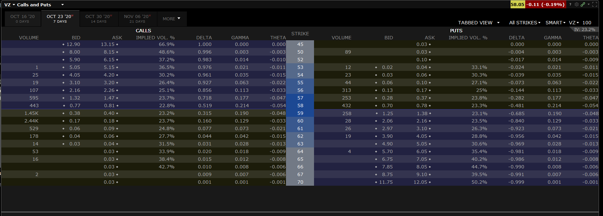Click put ask 1.38 at strike 59
Viewport: 603px width, 216px height.
[x=422, y=113]
